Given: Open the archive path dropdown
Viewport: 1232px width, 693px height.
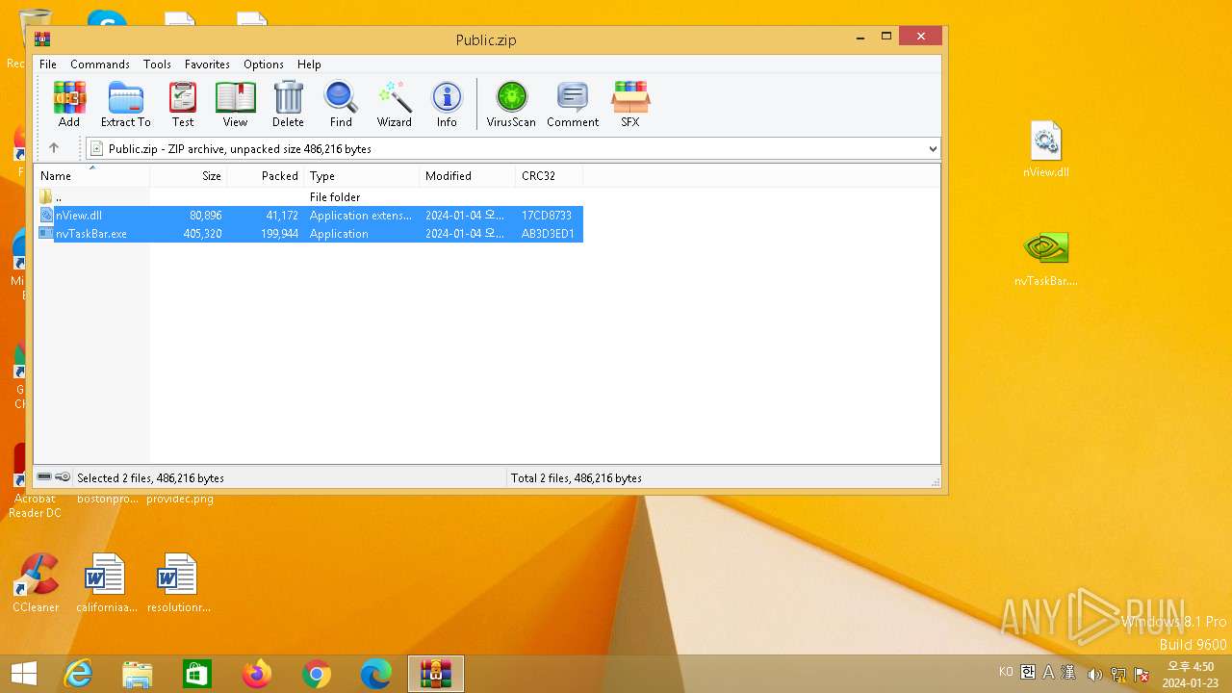Looking at the screenshot, I should click(932, 149).
